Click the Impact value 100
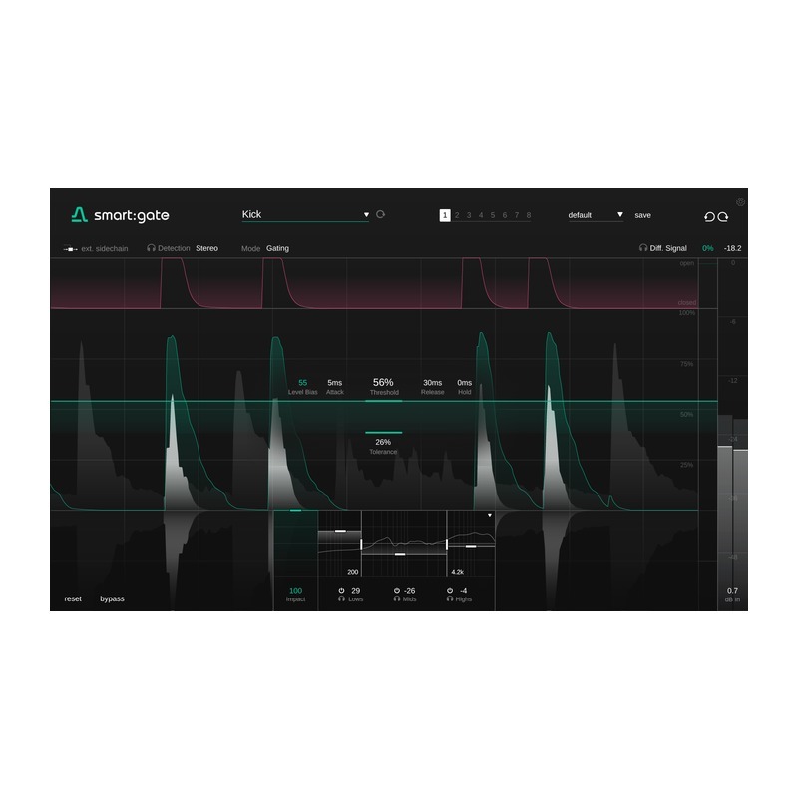The height and width of the screenshot is (798, 798). point(295,591)
